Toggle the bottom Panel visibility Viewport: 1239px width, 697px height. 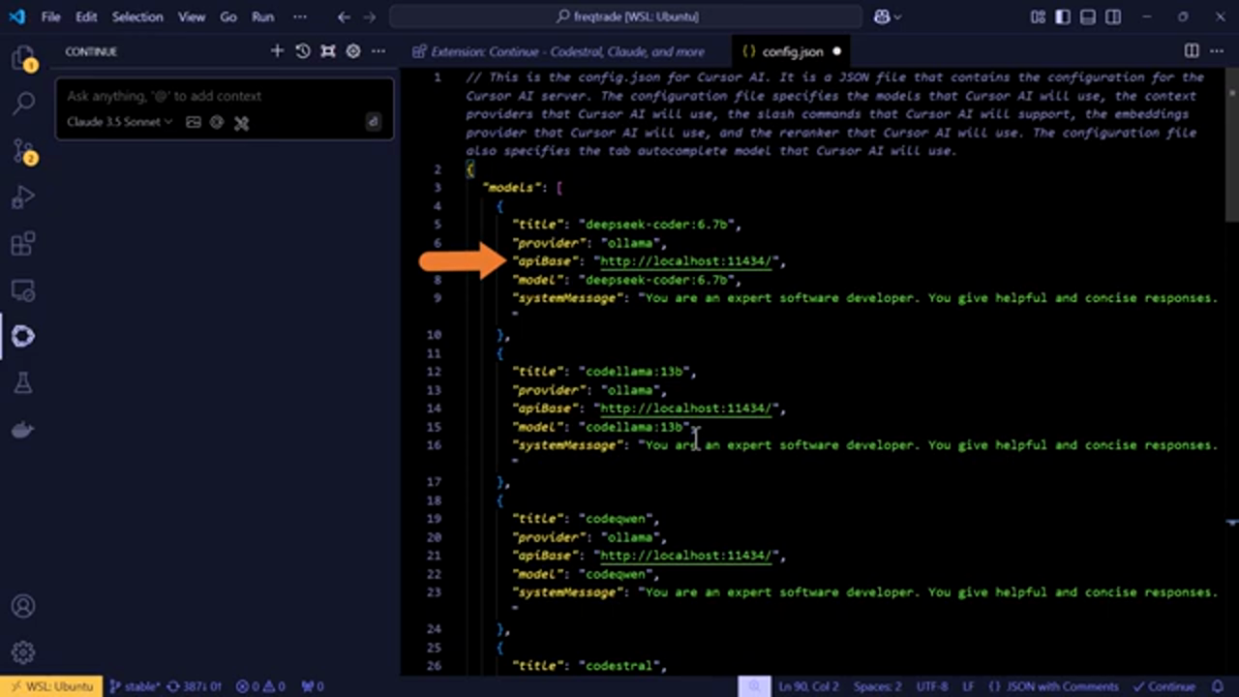[x=1088, y=16]
